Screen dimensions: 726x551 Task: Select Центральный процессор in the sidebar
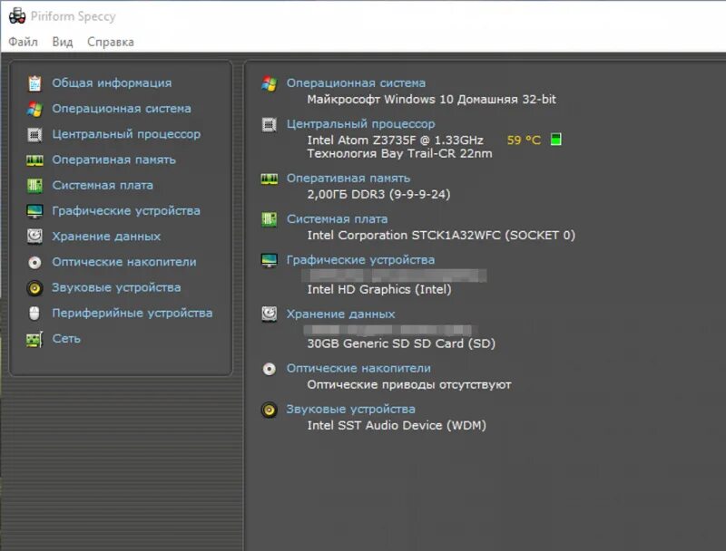pyautogui.click(x=126, y=134)
